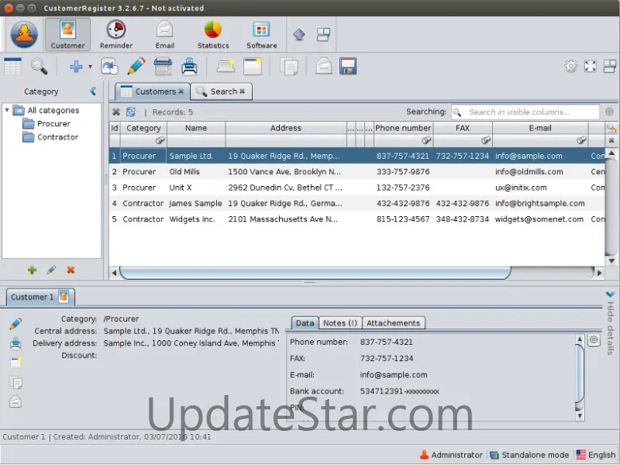Click the Address column header
620x465 pixels.
pos(285,128)
